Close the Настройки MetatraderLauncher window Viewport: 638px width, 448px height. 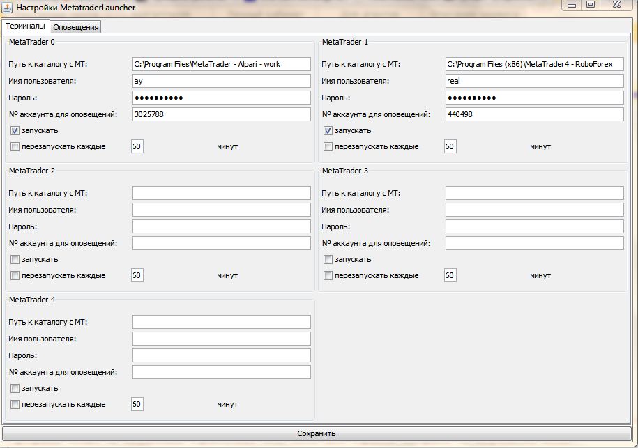click(616, 5)
